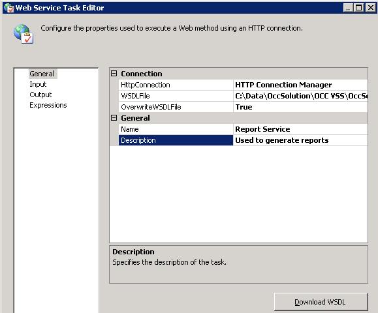Select the highlighted Description property label
The height and width of the screenshot is (313, 378).
176,140
